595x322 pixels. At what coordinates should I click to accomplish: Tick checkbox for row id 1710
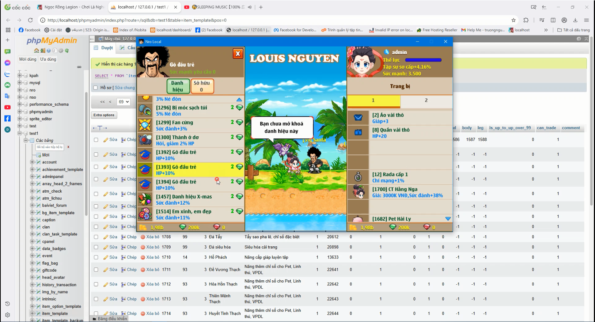coord(96,257)
